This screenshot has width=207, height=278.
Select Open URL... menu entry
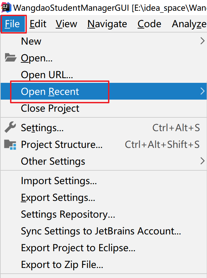coord(47,75)
